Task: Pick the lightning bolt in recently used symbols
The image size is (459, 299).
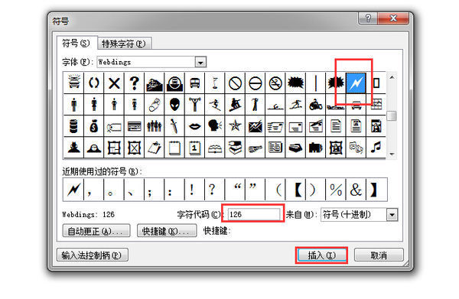Action: (73, 190)
